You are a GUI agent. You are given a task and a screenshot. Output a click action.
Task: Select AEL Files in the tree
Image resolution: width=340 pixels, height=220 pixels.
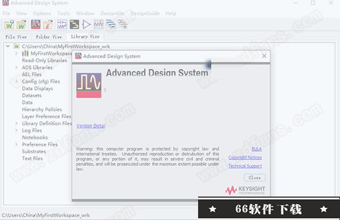(32, 74)
